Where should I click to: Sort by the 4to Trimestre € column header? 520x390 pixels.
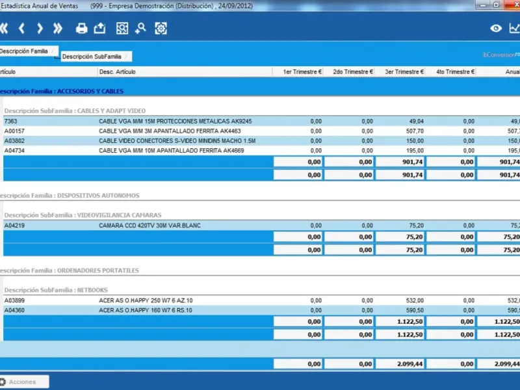[451, 71]
